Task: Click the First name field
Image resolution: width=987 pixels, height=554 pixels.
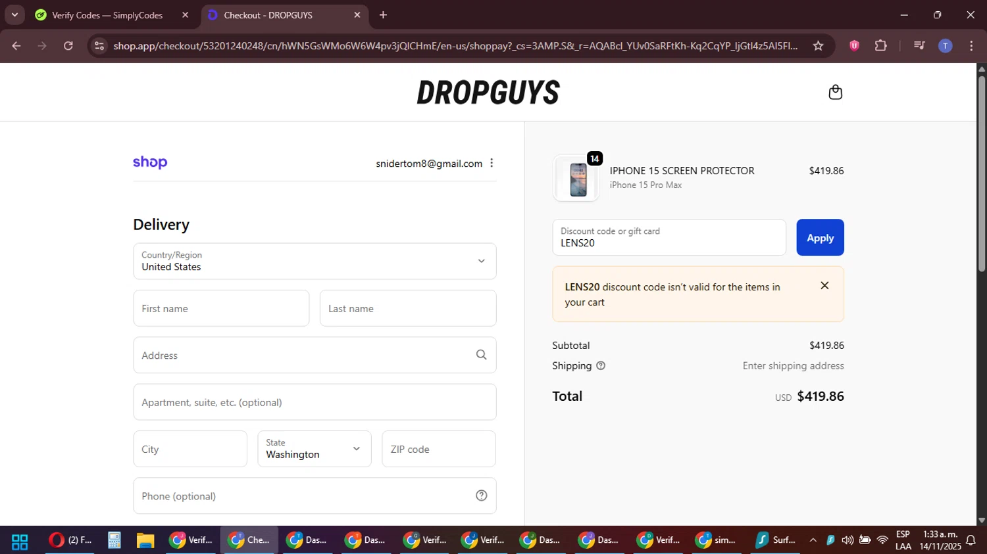Action: [221, 308]
